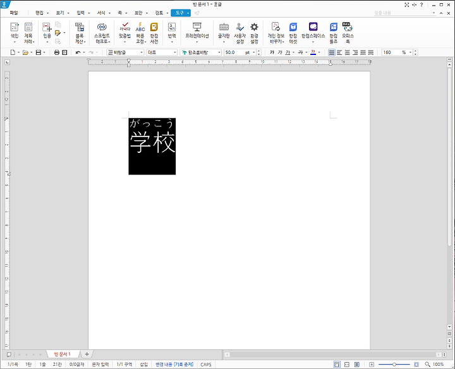
Task: Open the 글자판 keyboard layout tool
Action: [x=224, y=32]
